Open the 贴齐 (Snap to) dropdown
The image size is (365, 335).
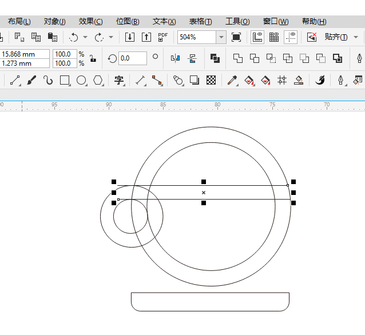tap(336, 37)
